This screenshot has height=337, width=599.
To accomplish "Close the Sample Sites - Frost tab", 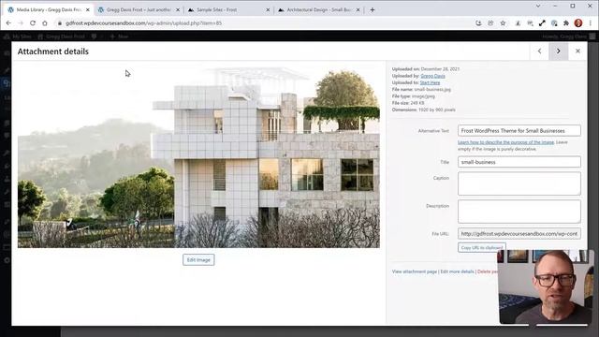I will pos(268,10).
